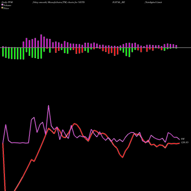Click the Price legend red-green swatch
This screenshot has height=191, width=191.
point(2,8)
